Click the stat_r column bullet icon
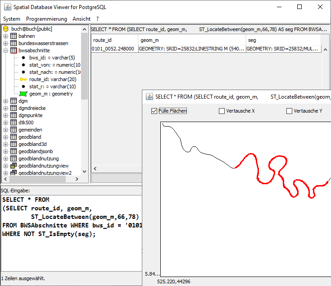Screen dimensions: 331x286 click(23, 86)
